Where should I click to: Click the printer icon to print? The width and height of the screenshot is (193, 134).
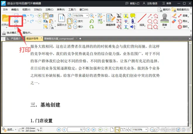pos(16,21)
